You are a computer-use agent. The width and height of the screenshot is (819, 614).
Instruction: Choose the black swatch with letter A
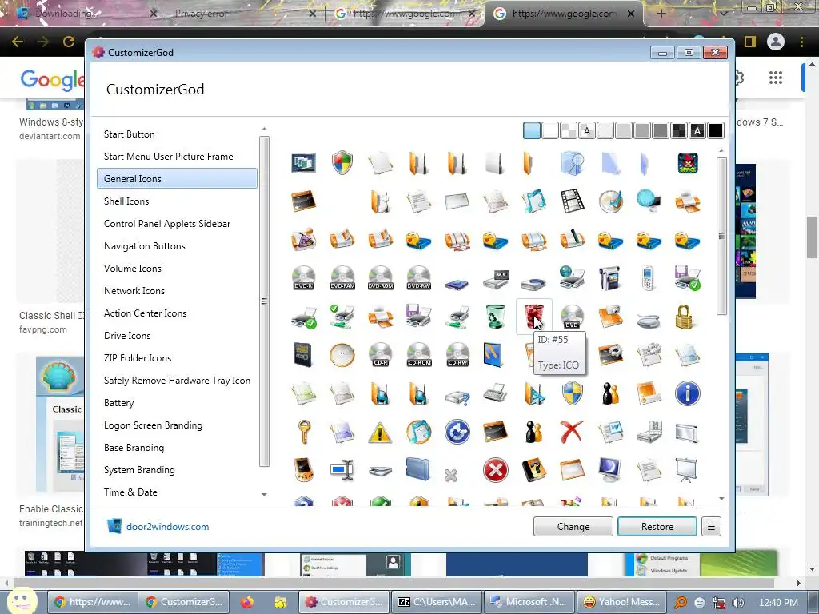697,130
